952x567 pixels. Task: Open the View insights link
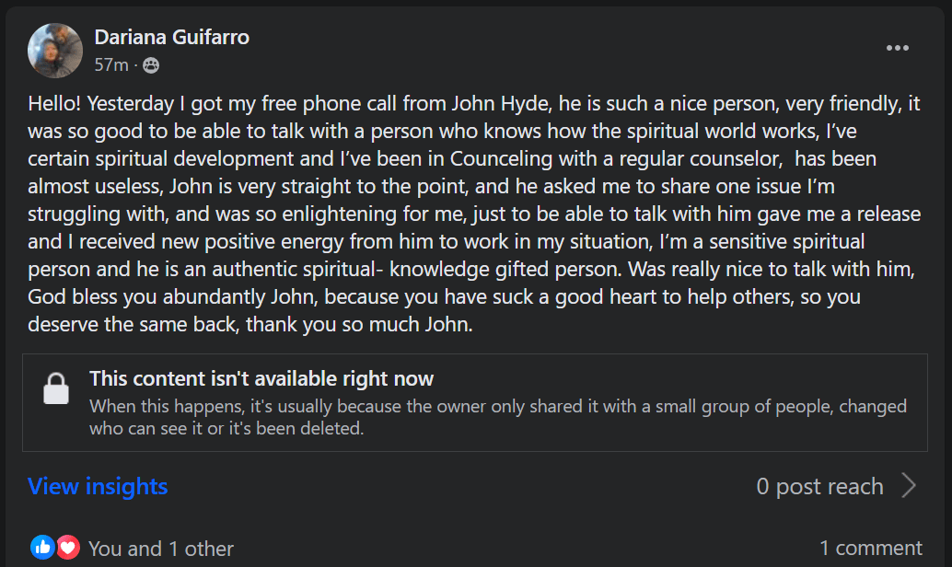coord(98,486)
